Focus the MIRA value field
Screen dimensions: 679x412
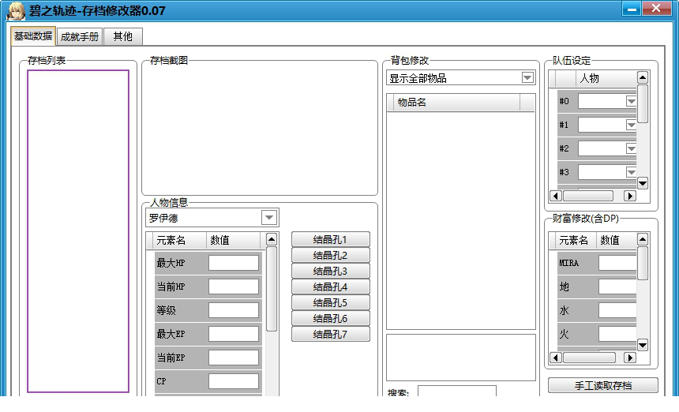click(617, 263)
